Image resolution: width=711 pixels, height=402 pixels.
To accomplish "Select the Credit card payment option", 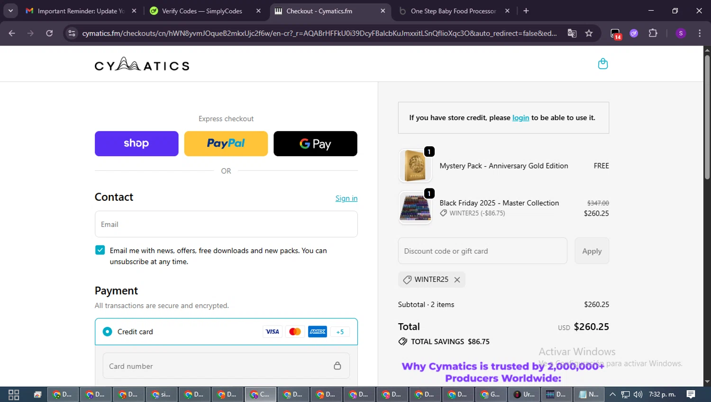I will coord(108,332).
